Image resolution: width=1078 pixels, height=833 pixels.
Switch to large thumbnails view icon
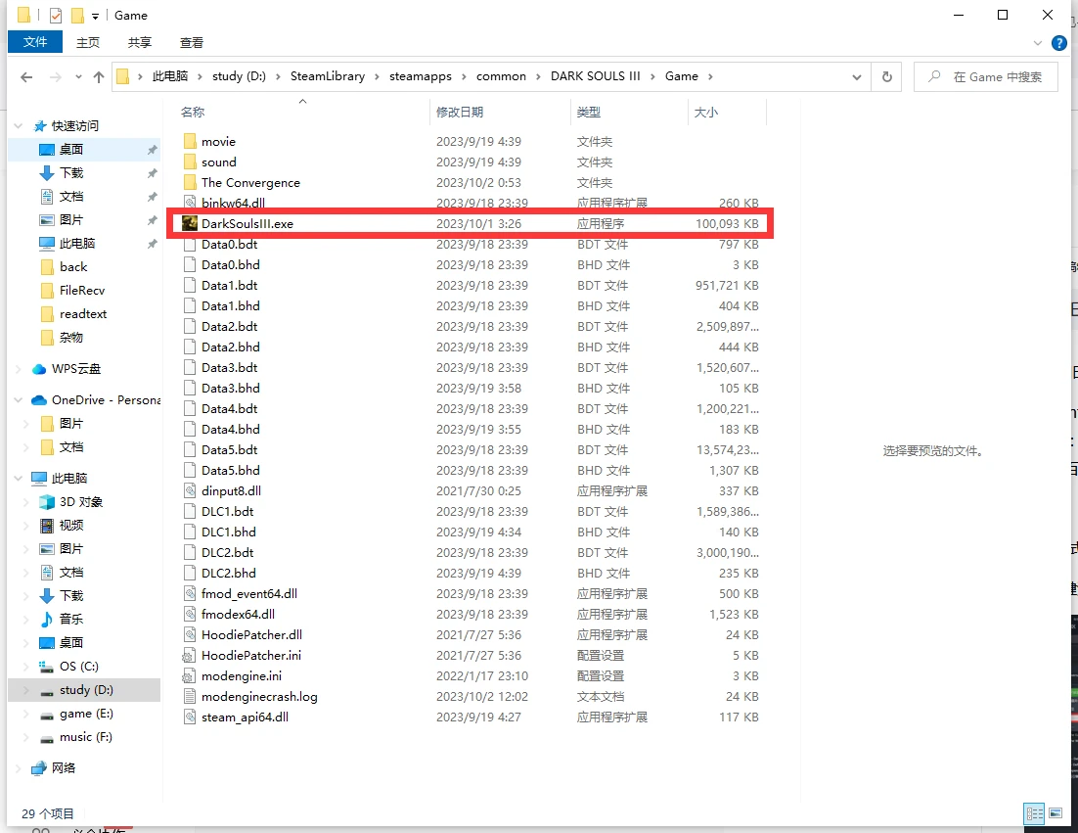1056,813
